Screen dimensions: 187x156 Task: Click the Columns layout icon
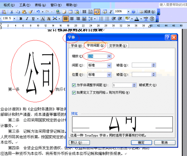coord(84,12)
